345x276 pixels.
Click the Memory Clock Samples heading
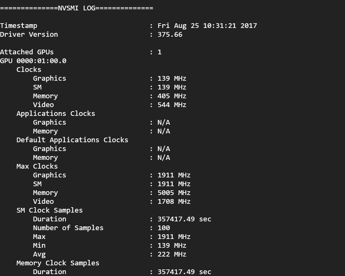(x=58, y=263)
